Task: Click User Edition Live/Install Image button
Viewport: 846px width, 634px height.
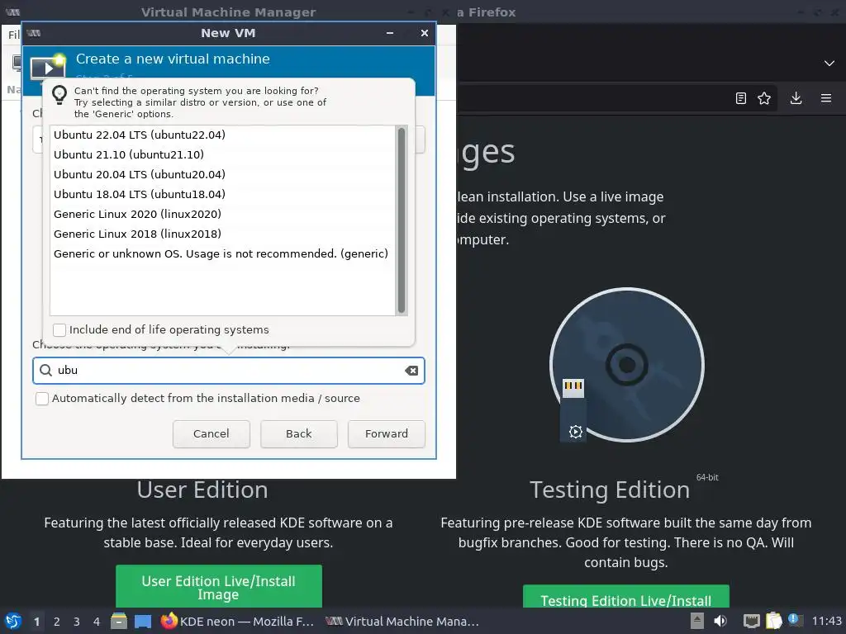Action: (x=218, y=587)
